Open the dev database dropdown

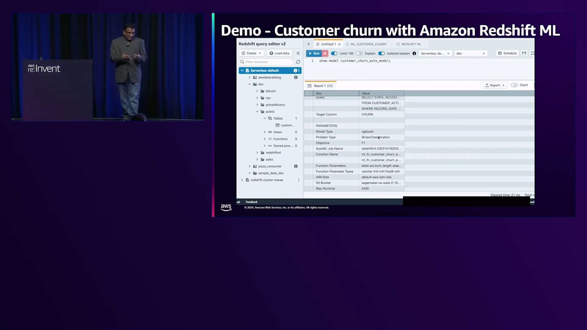coord(471,53)
